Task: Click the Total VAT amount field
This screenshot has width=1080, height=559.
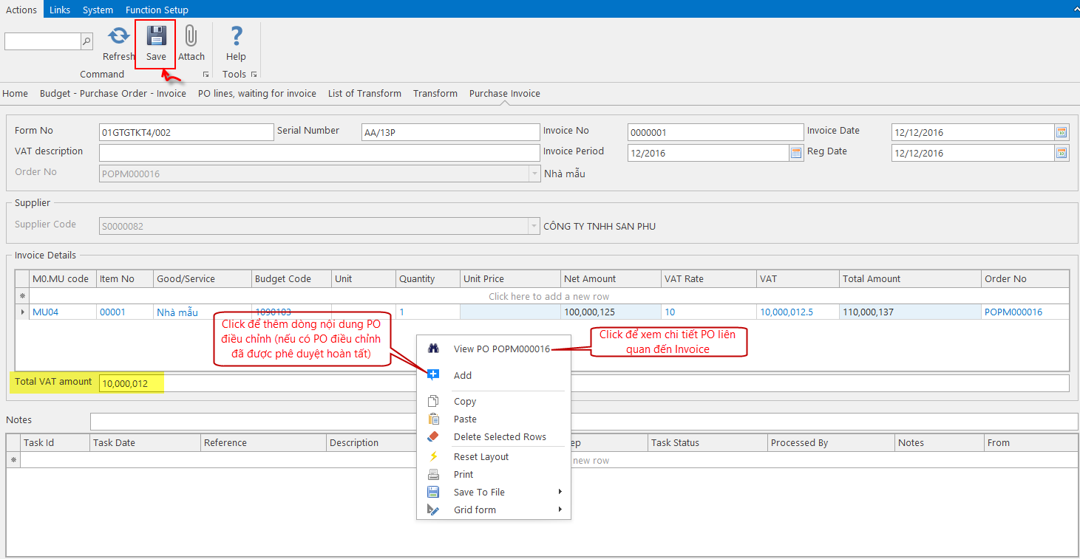Action: [584, 383]
